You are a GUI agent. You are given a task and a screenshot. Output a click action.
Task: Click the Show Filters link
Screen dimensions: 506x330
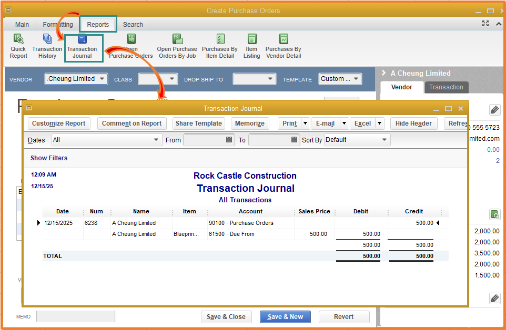(x=49, y=158)
